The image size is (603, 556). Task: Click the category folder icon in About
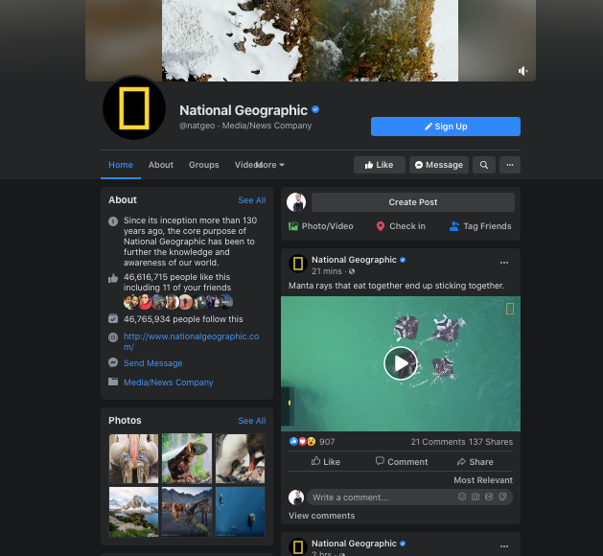coord(113,382)
